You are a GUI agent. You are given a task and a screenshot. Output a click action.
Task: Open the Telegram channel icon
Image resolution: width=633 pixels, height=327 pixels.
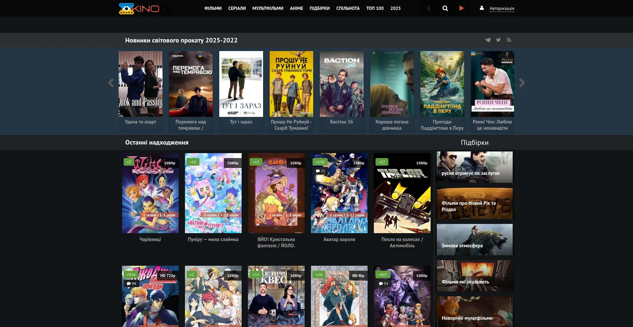[x=488, y=40]
